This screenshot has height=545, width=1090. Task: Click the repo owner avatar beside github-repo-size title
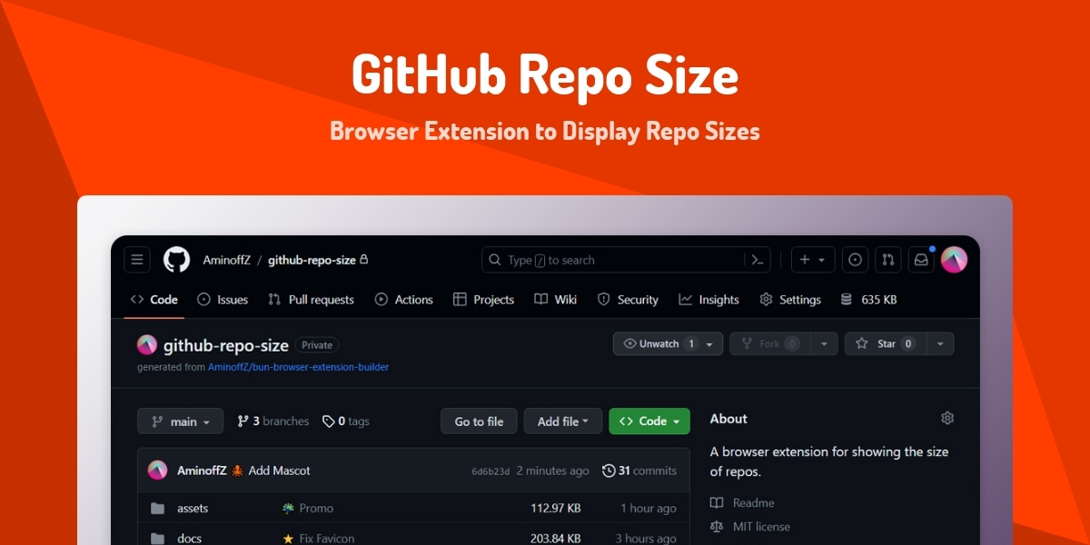click(147, 344)
